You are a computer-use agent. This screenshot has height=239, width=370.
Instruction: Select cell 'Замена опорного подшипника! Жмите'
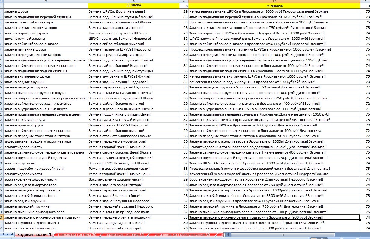point(133,98)
